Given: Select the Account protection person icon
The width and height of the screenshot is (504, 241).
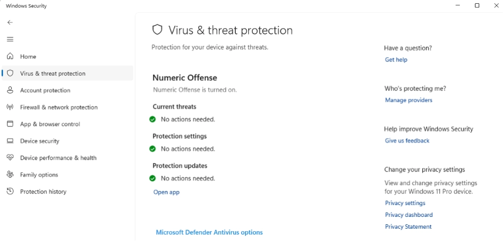Looking at the screenshot, I should tap(10, 90).
